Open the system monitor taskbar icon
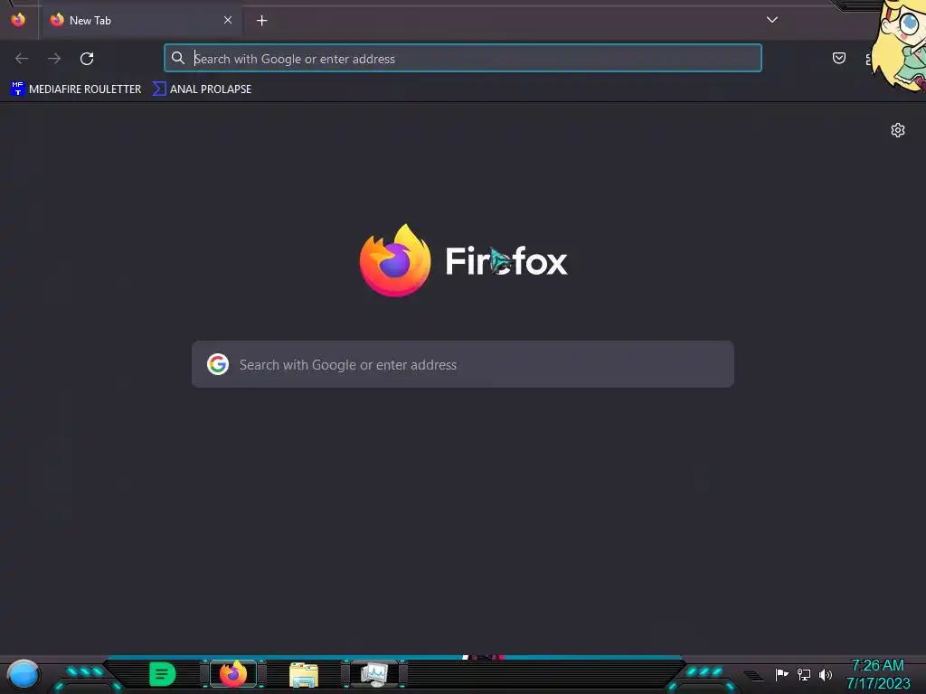926x694 pixels. tap(375, 674)
